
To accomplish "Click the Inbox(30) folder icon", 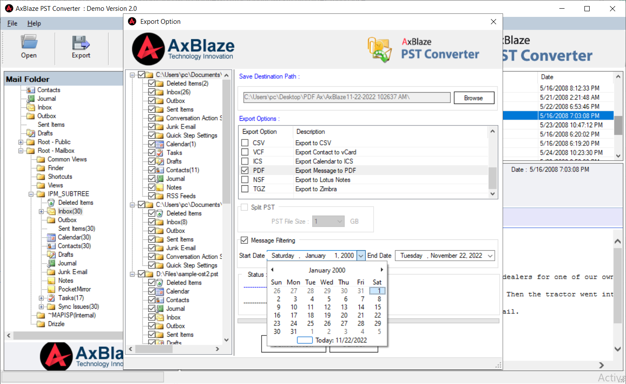I will tap(52, 211).
